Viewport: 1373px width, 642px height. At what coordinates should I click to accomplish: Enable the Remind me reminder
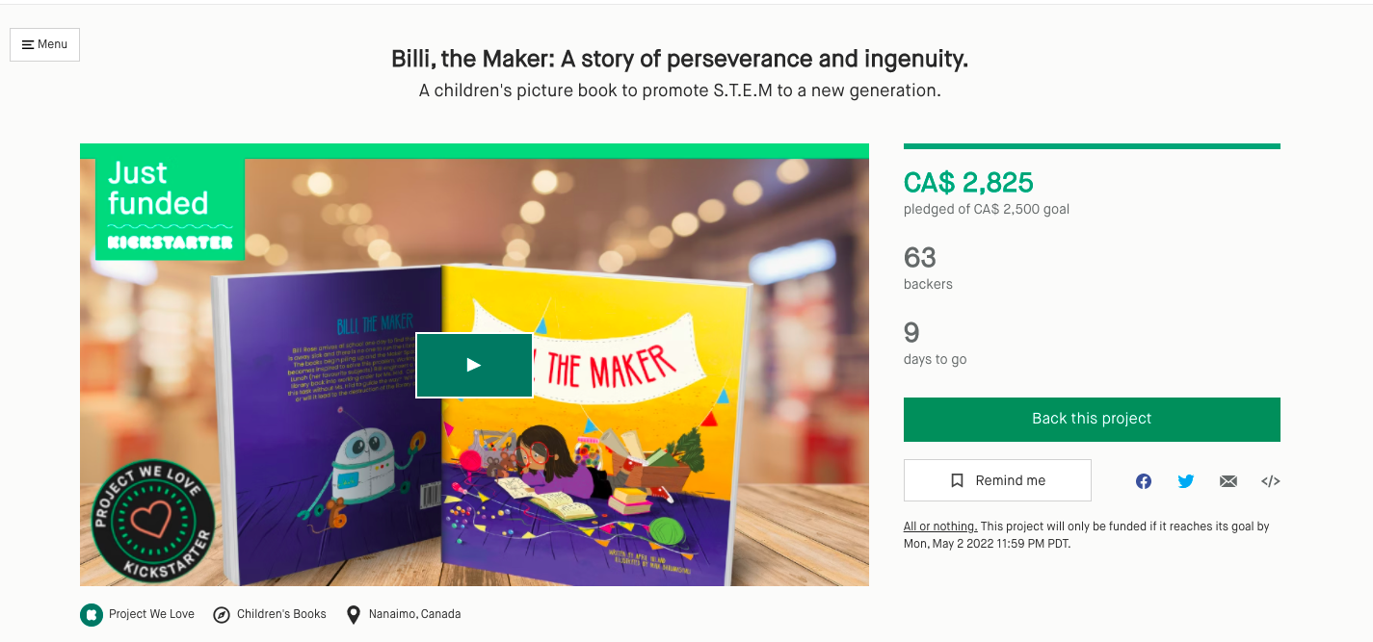[x=997, y=480]
